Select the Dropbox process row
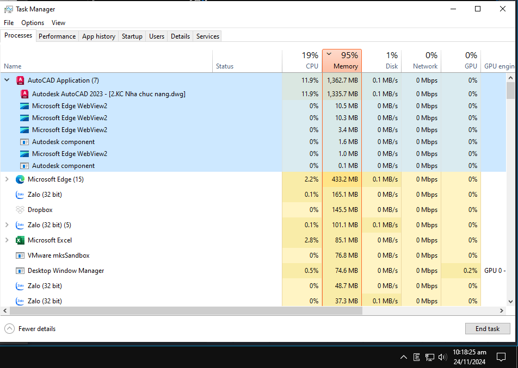The height and width of the screenshot is (368, 518). point(253,210)
